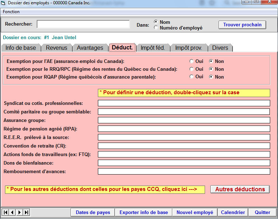Select Numéro d'employé search option
The image size is (278, 219).
click(156, 28)
